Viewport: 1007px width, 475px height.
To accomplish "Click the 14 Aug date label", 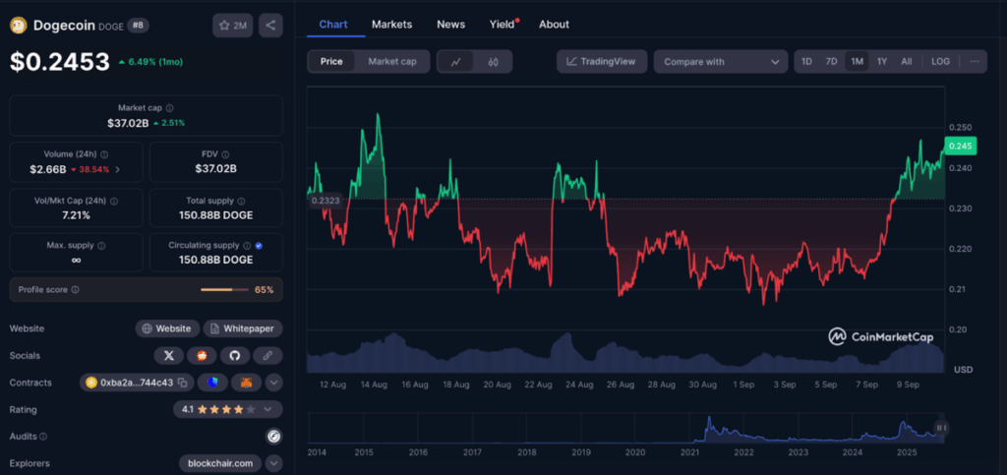I will (x=374, y=386).
